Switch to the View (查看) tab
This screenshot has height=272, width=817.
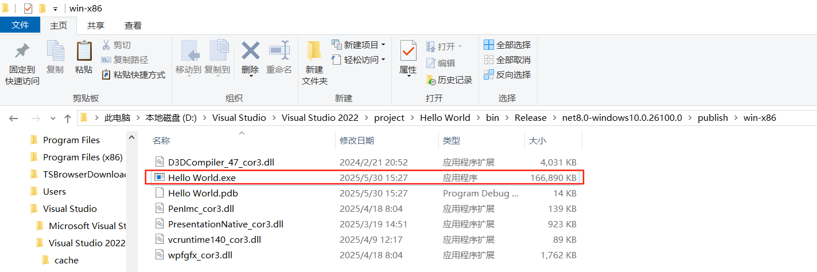133,25
